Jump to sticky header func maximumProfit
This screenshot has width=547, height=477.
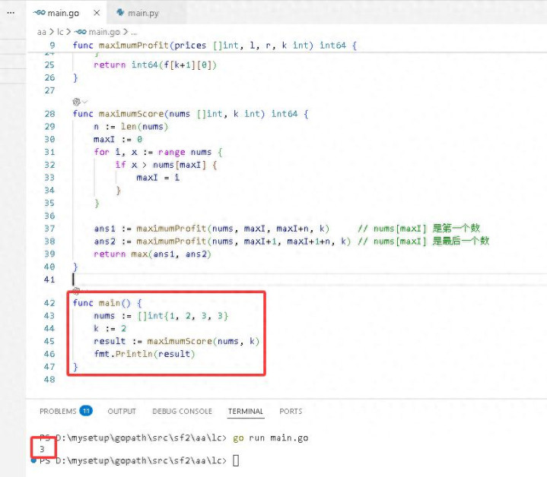pyautogui.click(x=215, y=46)
